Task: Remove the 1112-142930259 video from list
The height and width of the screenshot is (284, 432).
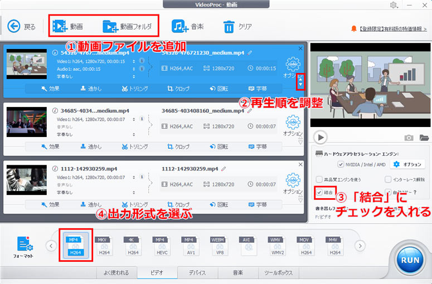Action: pos(300,164)
